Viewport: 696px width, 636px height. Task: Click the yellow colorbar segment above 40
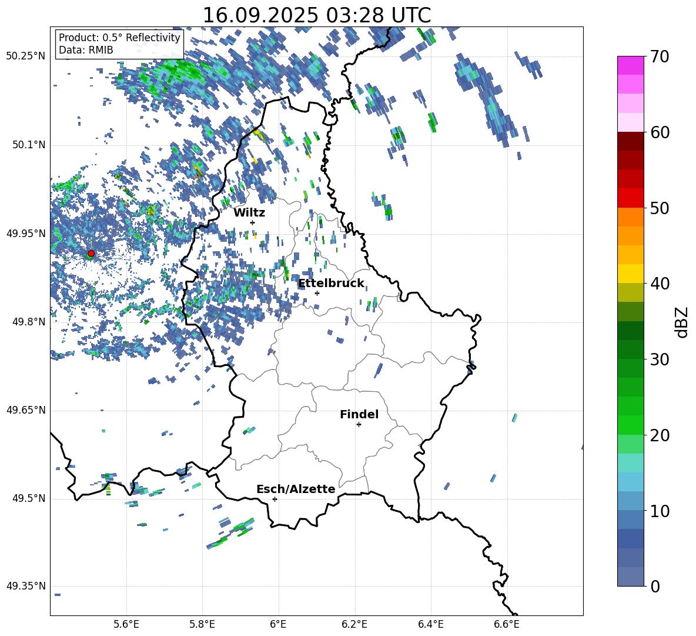631,274
